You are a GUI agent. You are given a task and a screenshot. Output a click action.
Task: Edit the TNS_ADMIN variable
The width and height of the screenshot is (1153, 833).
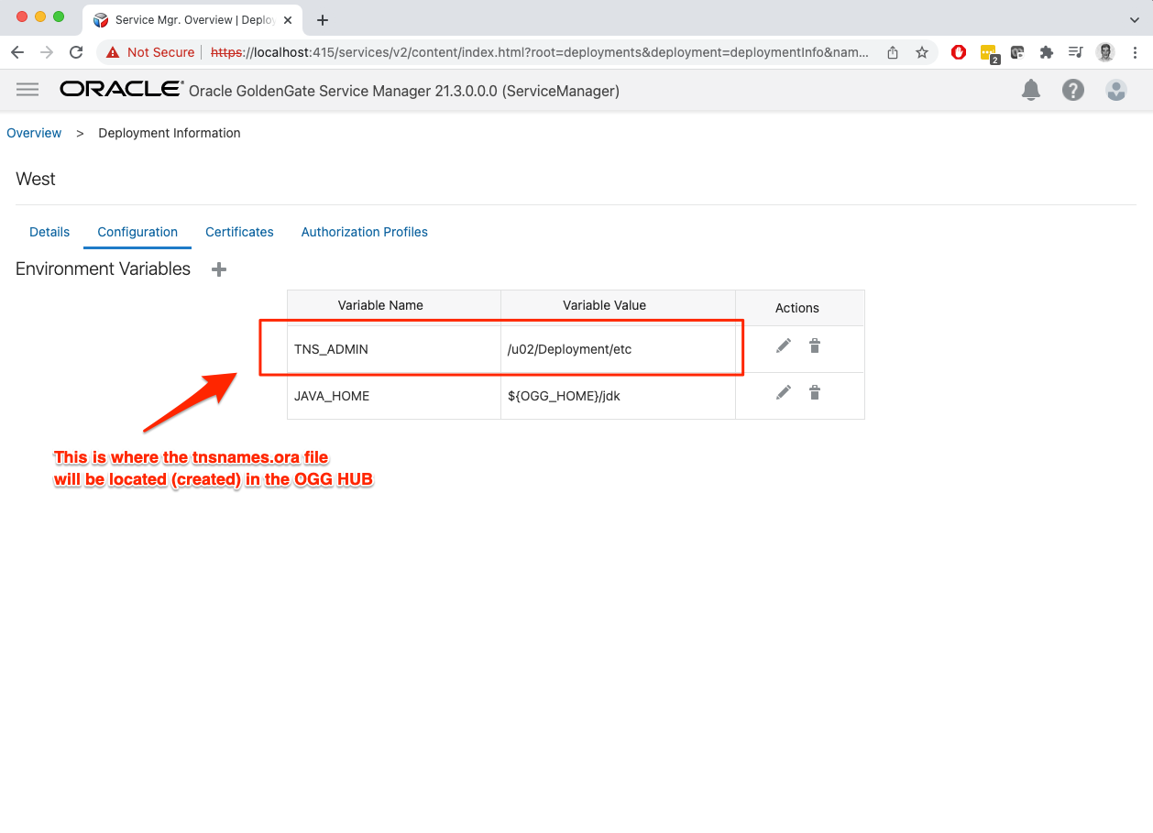click(x=784, y=345)
